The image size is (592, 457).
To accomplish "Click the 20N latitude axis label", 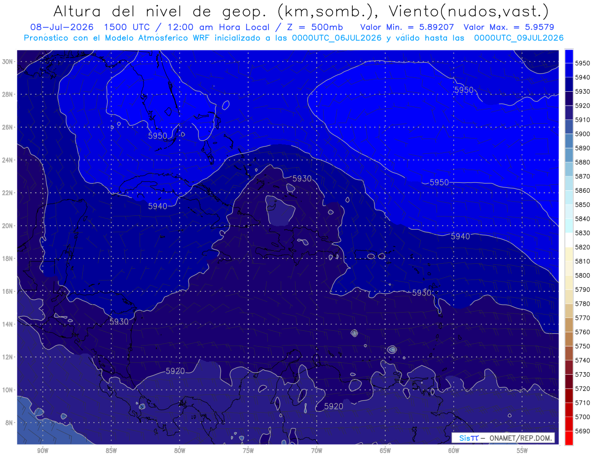I will click(8, 226).
